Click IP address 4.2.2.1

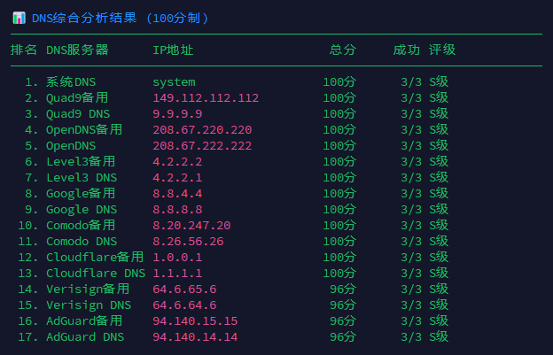[x=177, y=178]
